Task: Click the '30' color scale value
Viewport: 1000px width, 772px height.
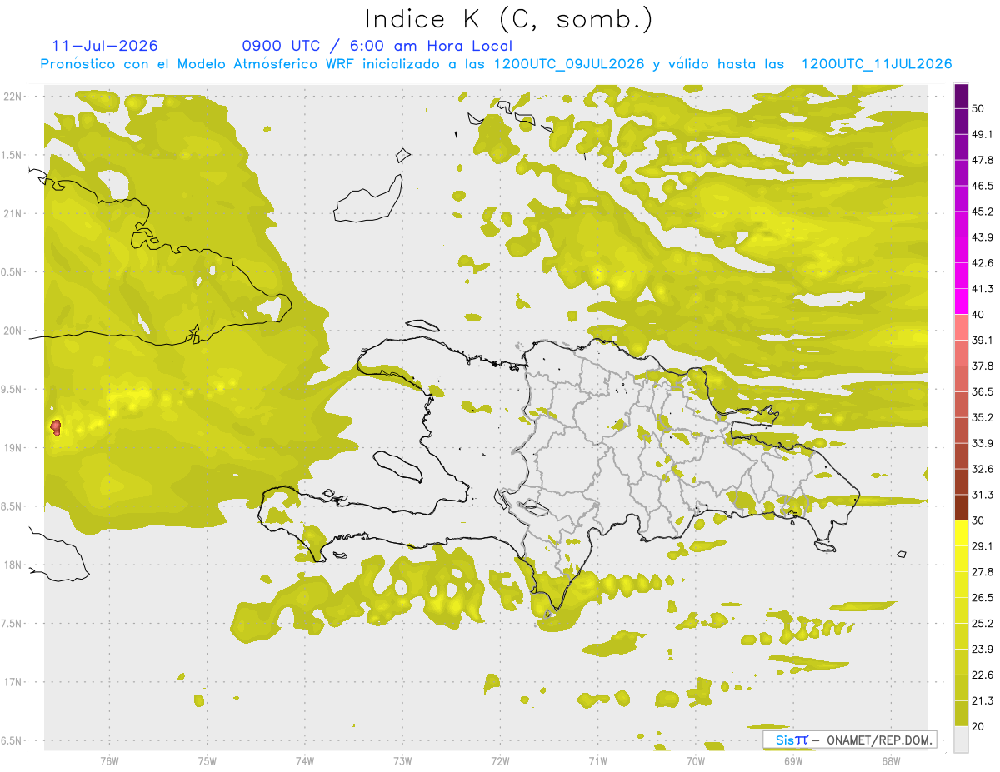Action: point(978,520)
